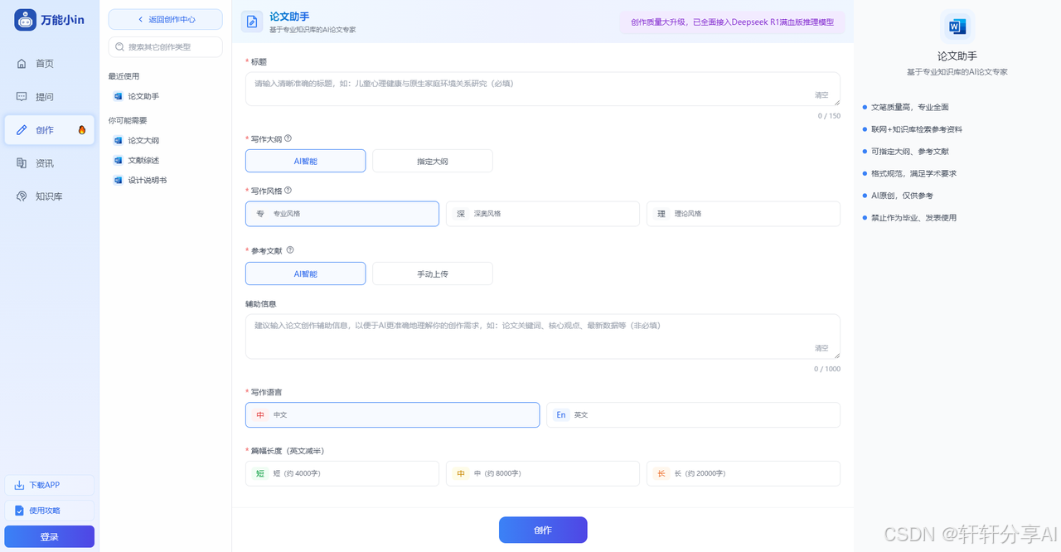This screenshot has height=552, width=1061.
Task: Click the 标题 text input field
Action: click(x=543, y=89)
